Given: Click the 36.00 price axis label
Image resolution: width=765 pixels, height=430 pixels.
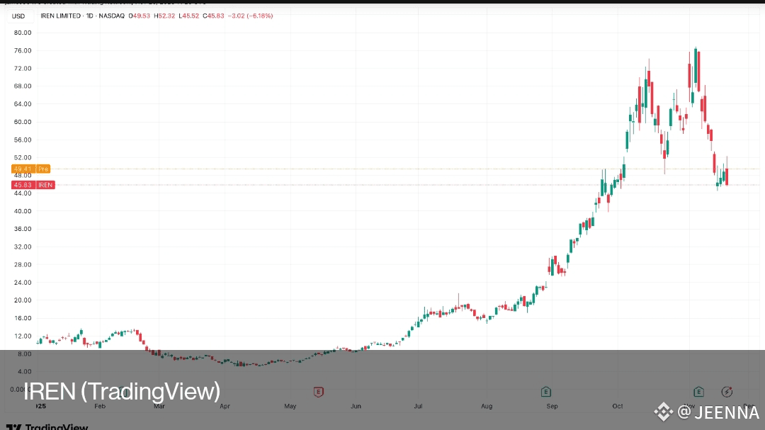Looking at the screenshot, I should [x=23, y=229].
